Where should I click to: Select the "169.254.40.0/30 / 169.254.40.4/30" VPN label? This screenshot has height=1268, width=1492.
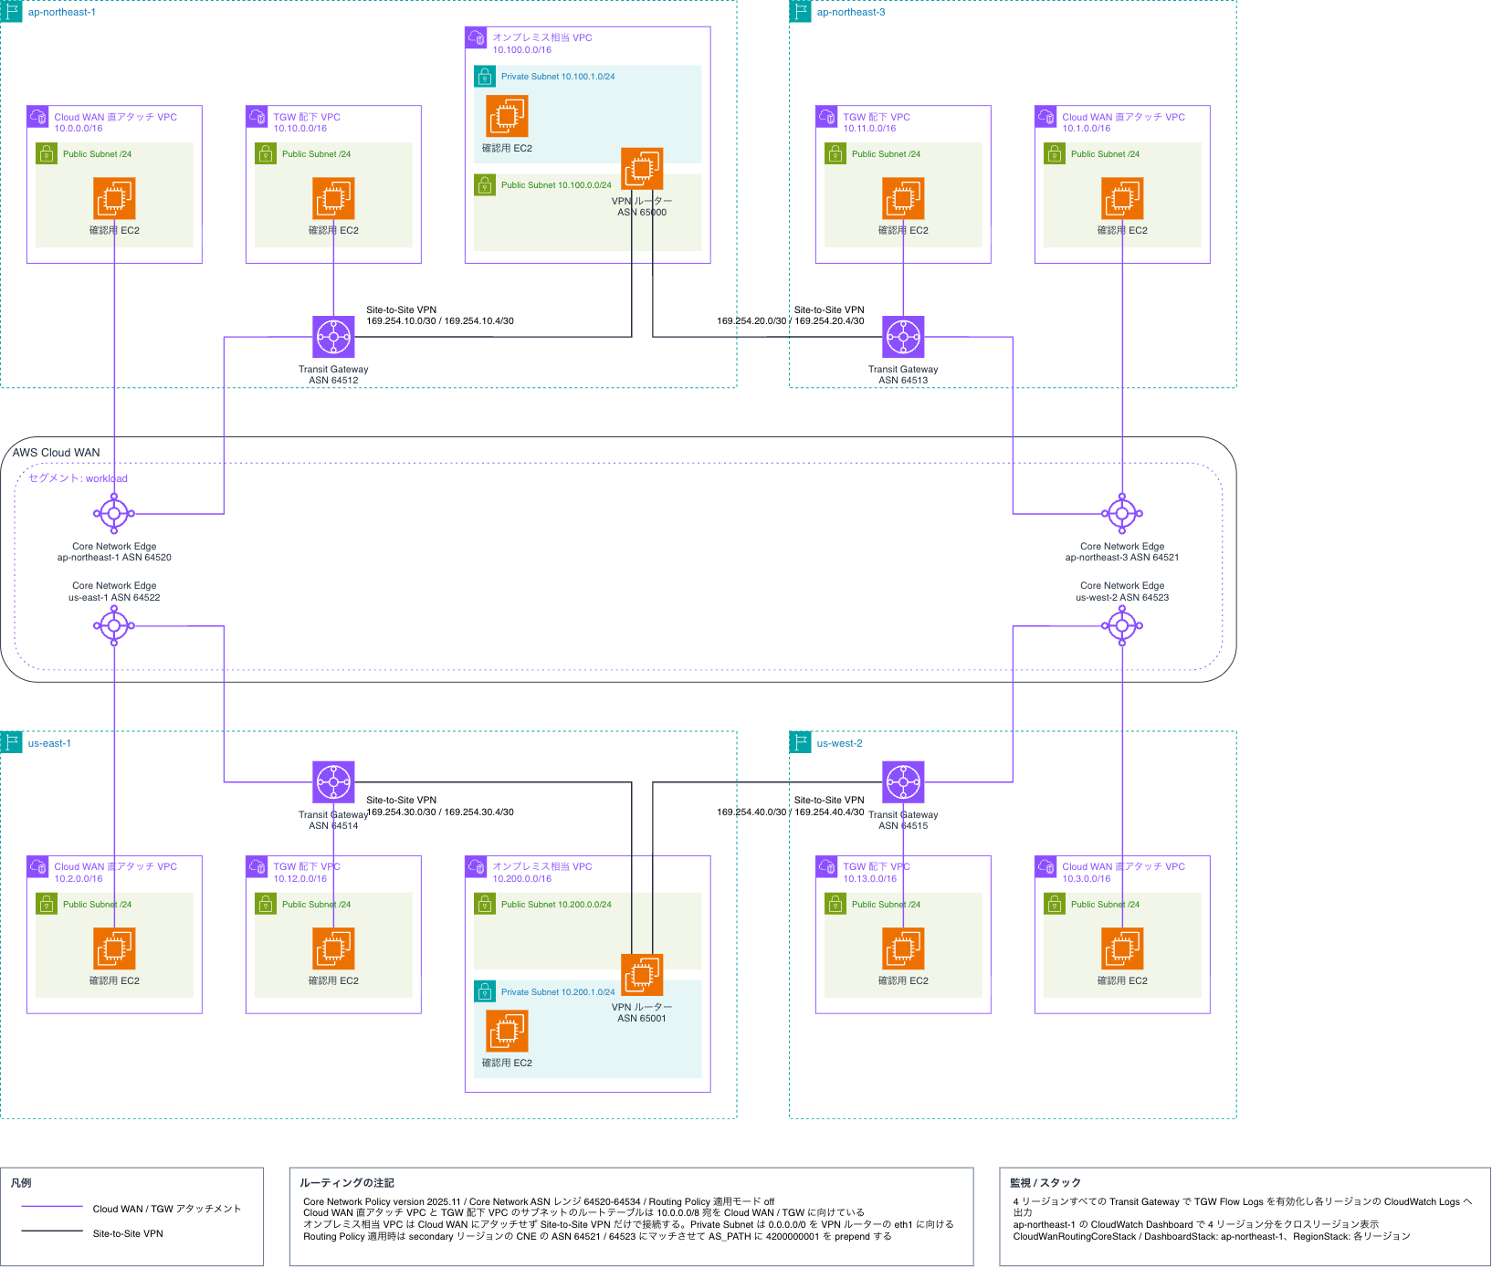tap(791, 812)
